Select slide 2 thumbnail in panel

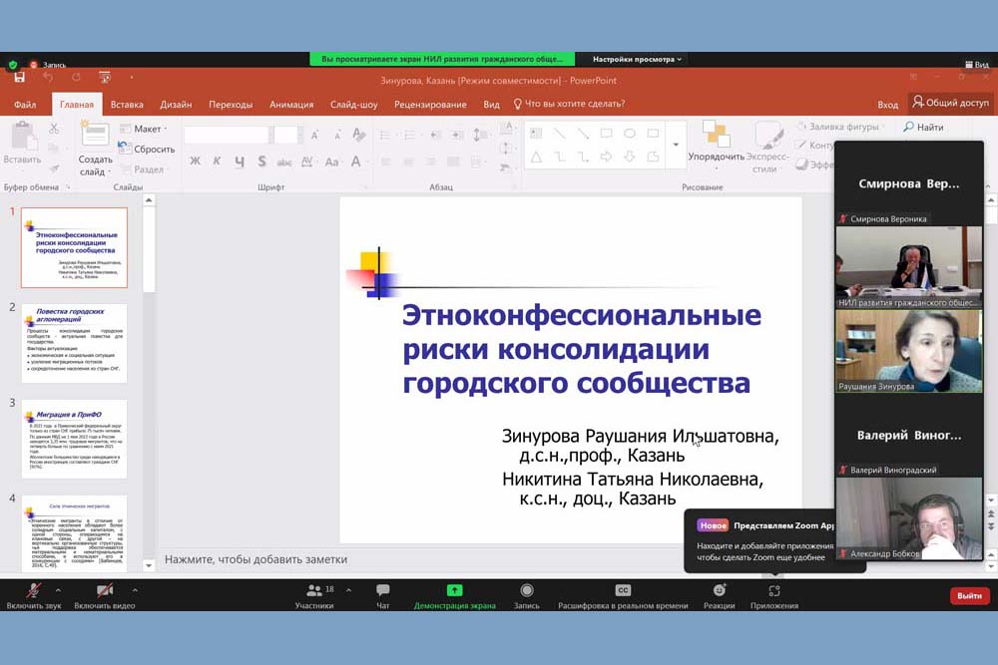(74, 343)
